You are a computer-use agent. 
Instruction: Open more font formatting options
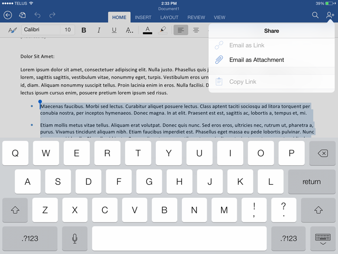pos(129,30)
